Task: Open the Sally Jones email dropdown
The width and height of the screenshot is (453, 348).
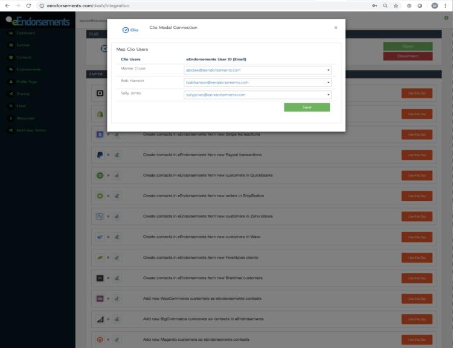Action: tap(257, 95)
